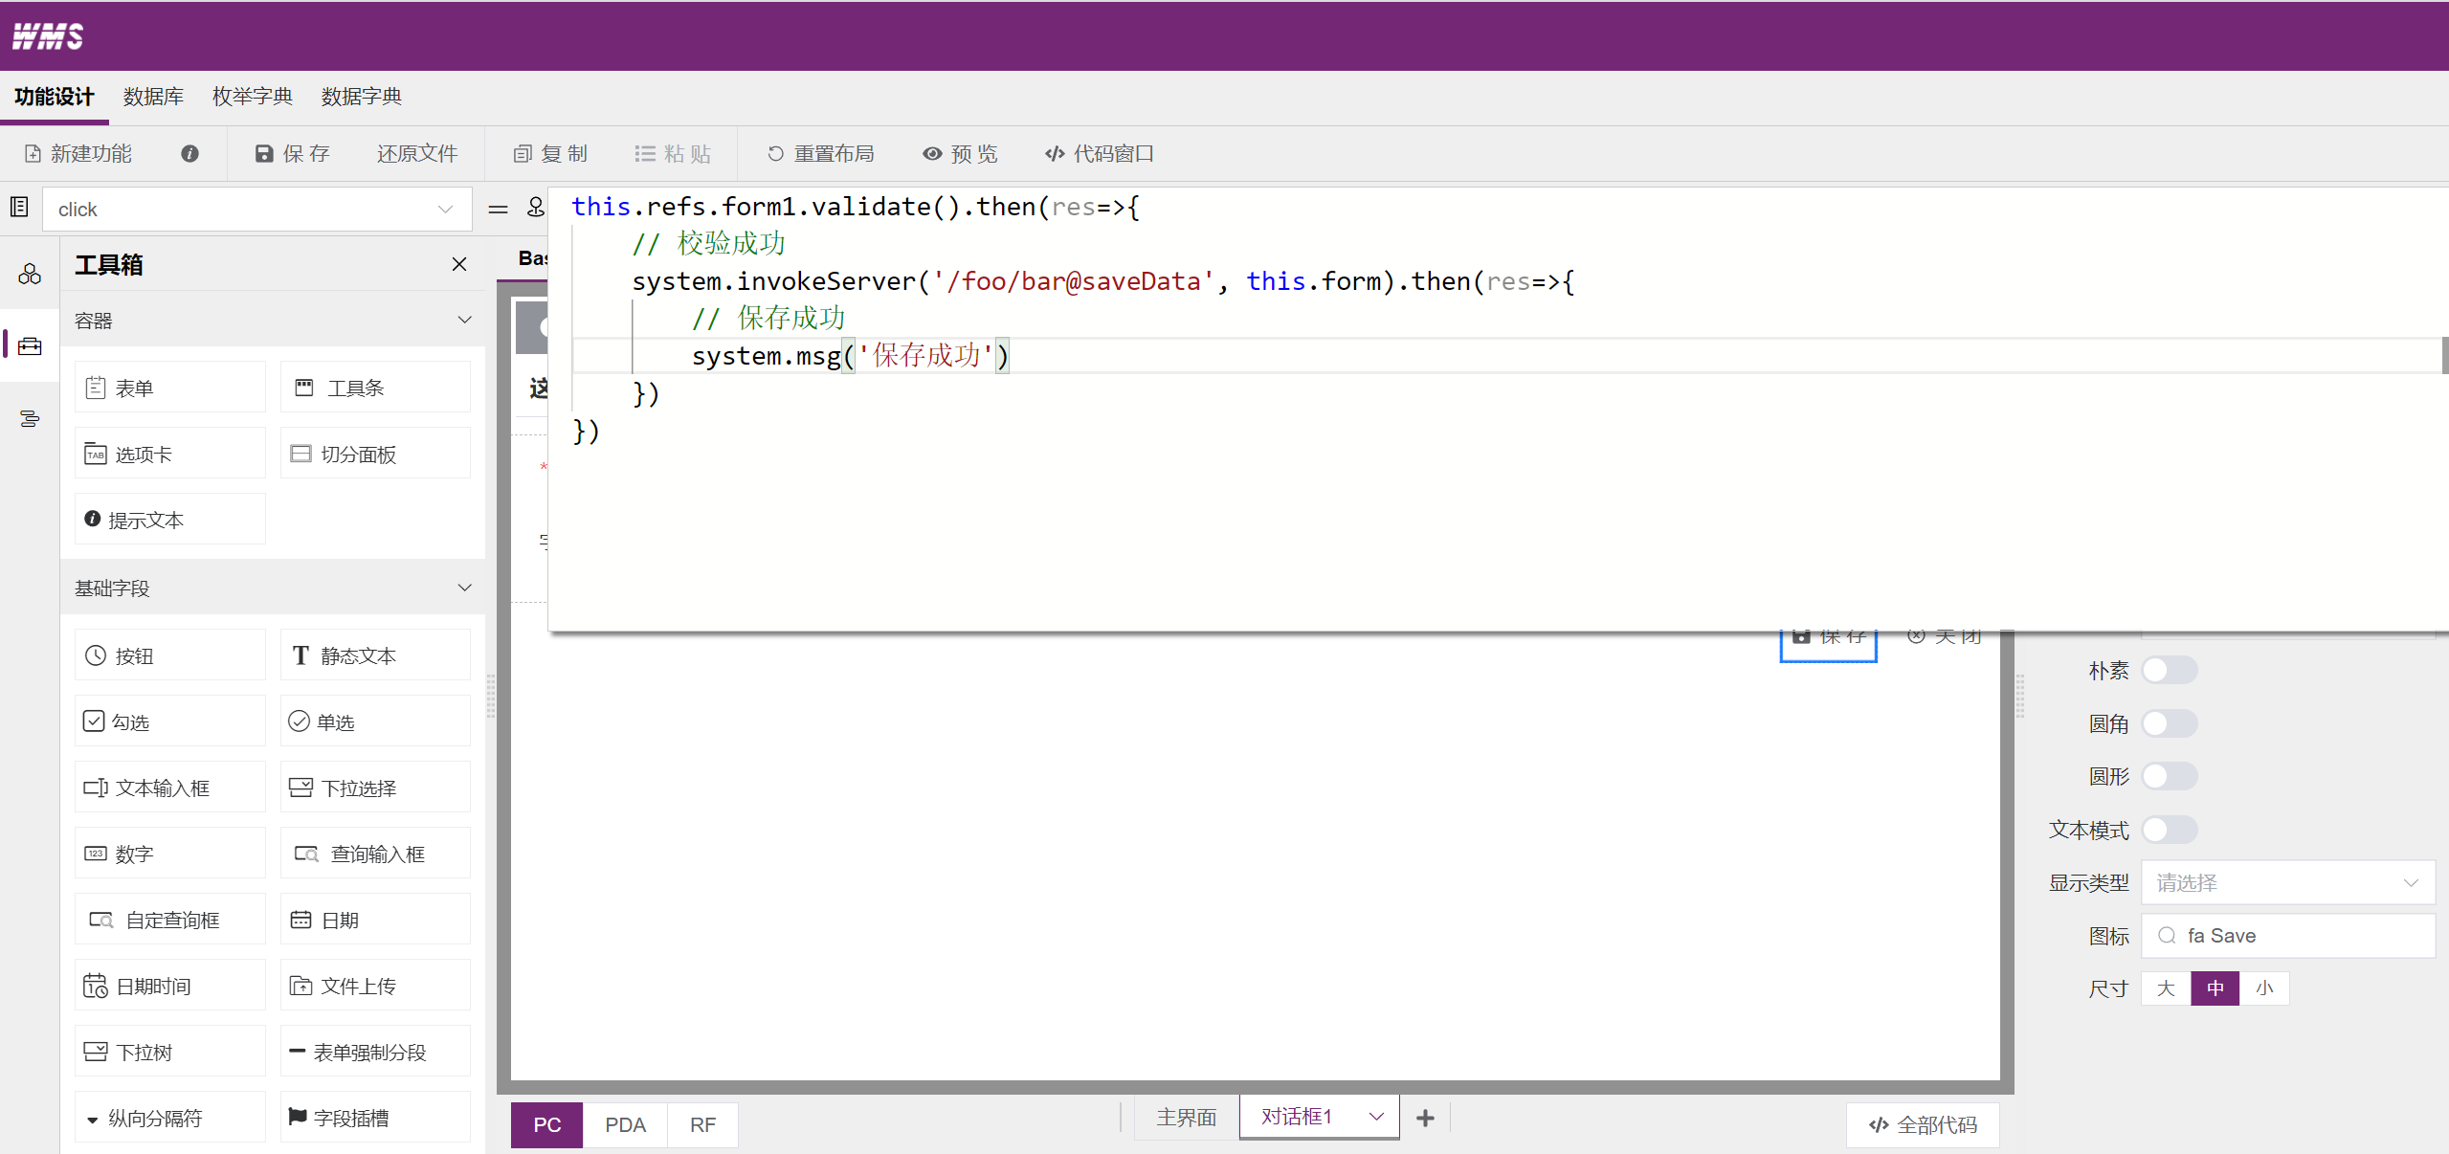This screenshot has width=2449, height=1154.
Task: Close the 工具箱 toolbox panel
Action: coord(459,265)
